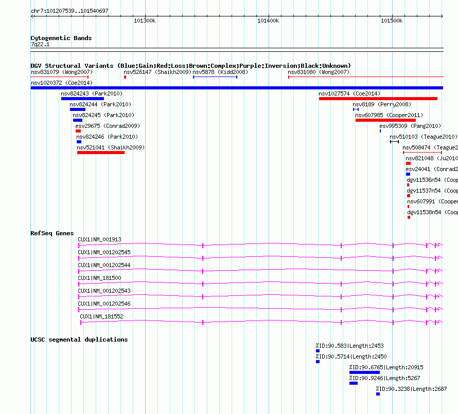The width and height of the screenshot is (458, 414).
Task: Click the esv24041 variant label
Action: coord(432,169)
